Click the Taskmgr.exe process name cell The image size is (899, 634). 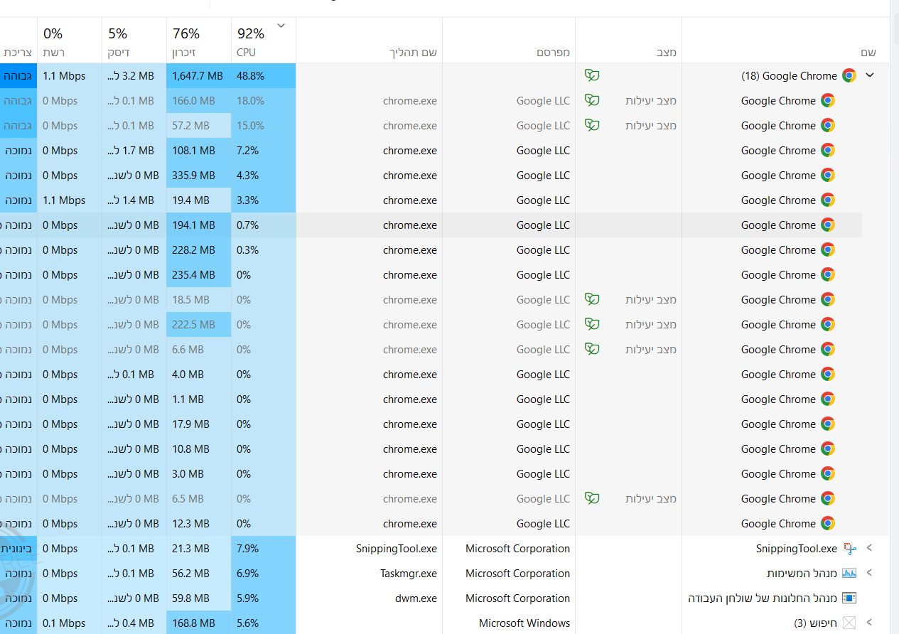click(369, 573)
